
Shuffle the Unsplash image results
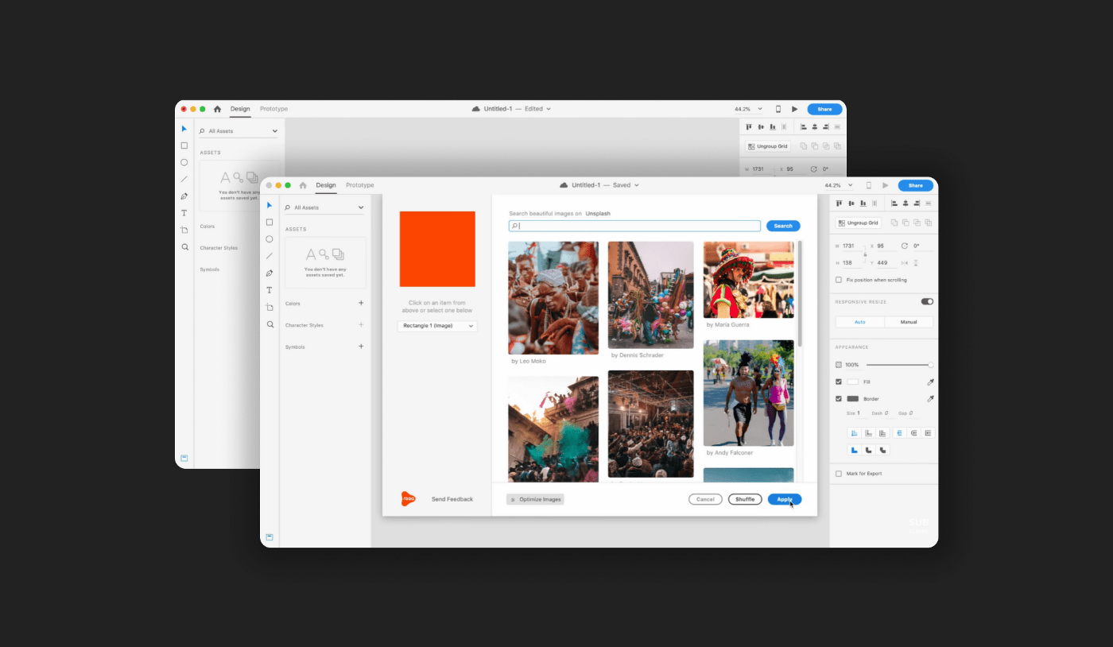745,499
